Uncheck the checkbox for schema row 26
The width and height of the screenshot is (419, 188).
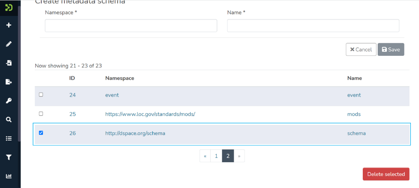coord(41,133)
